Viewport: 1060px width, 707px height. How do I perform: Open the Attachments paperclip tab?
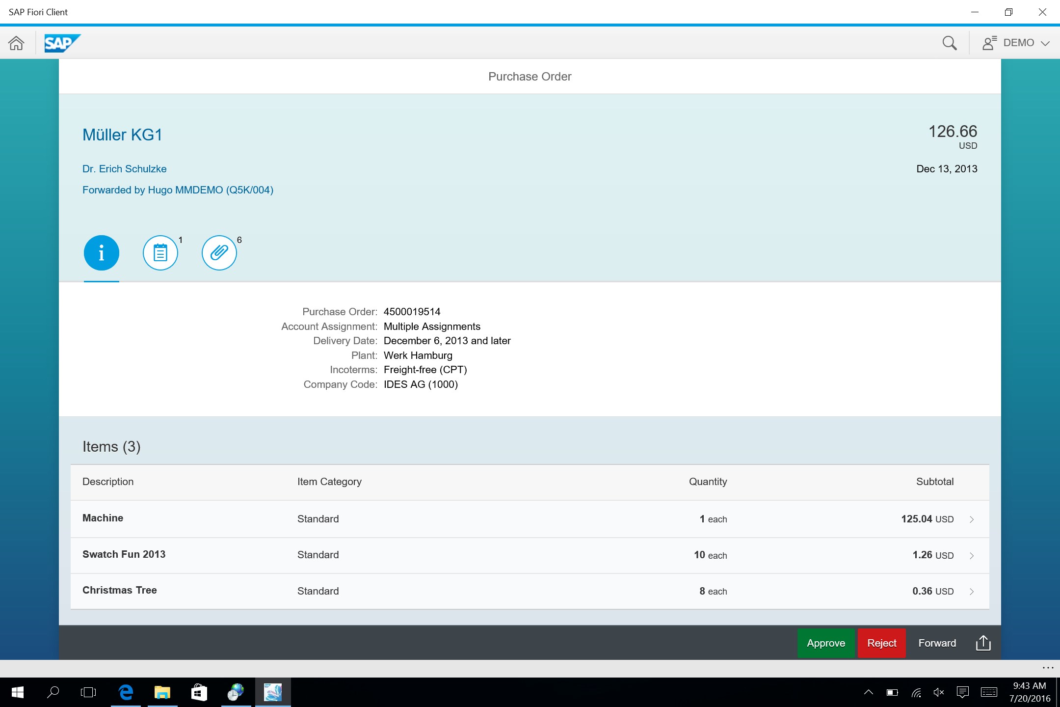pyautogui.click(x=219, y=253)
